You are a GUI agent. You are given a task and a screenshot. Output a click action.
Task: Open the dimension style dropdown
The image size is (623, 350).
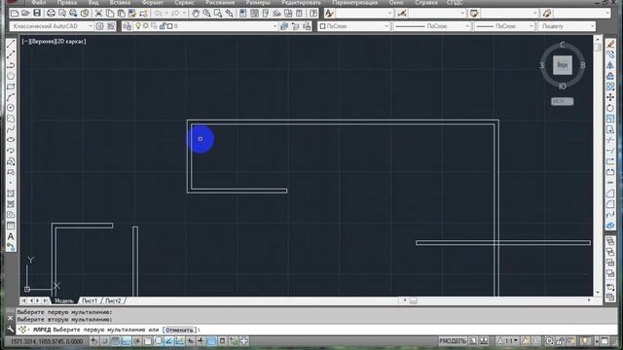[462, 13]
